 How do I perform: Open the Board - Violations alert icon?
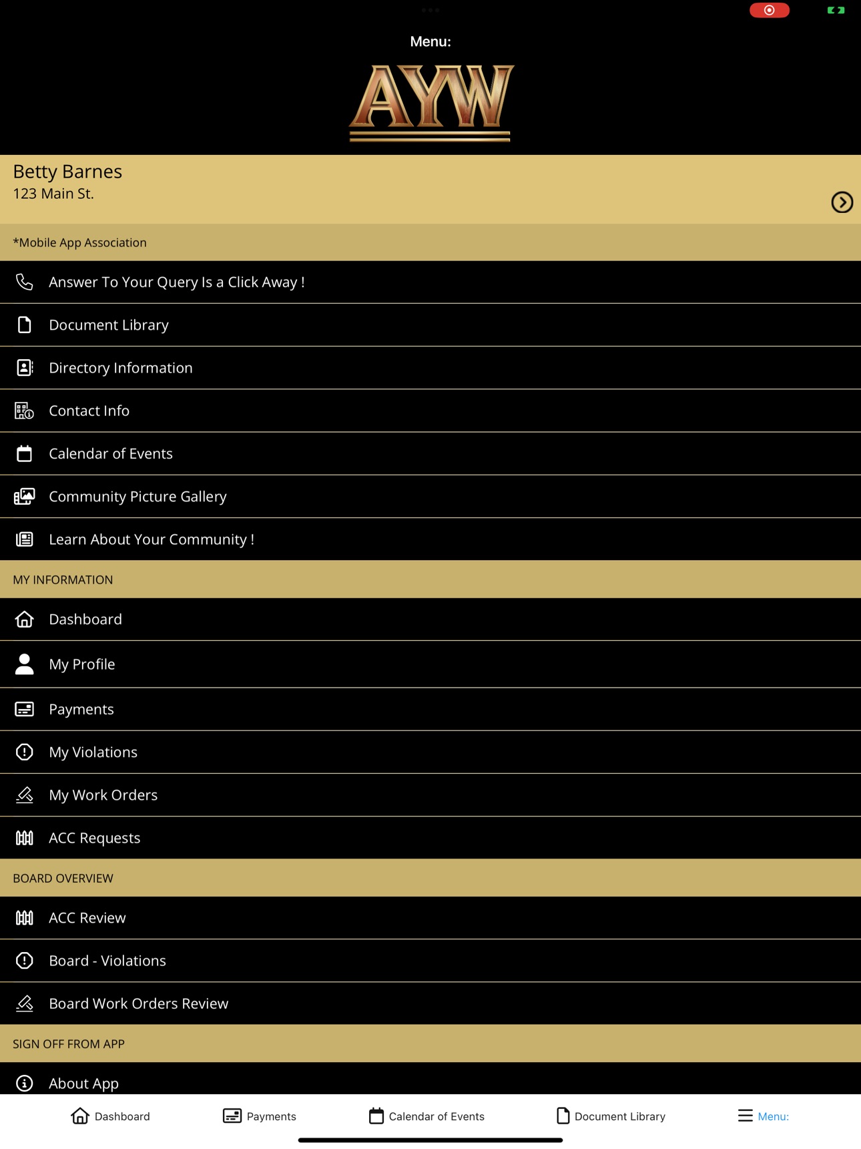click(25, 960)
